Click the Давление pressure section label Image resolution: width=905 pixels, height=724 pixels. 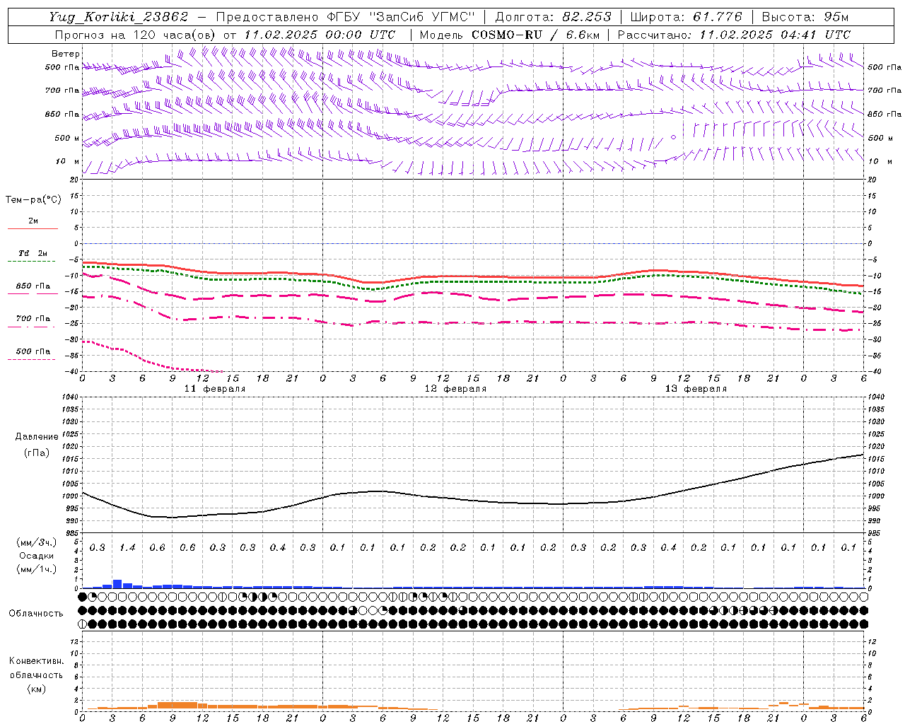[37, 436]
